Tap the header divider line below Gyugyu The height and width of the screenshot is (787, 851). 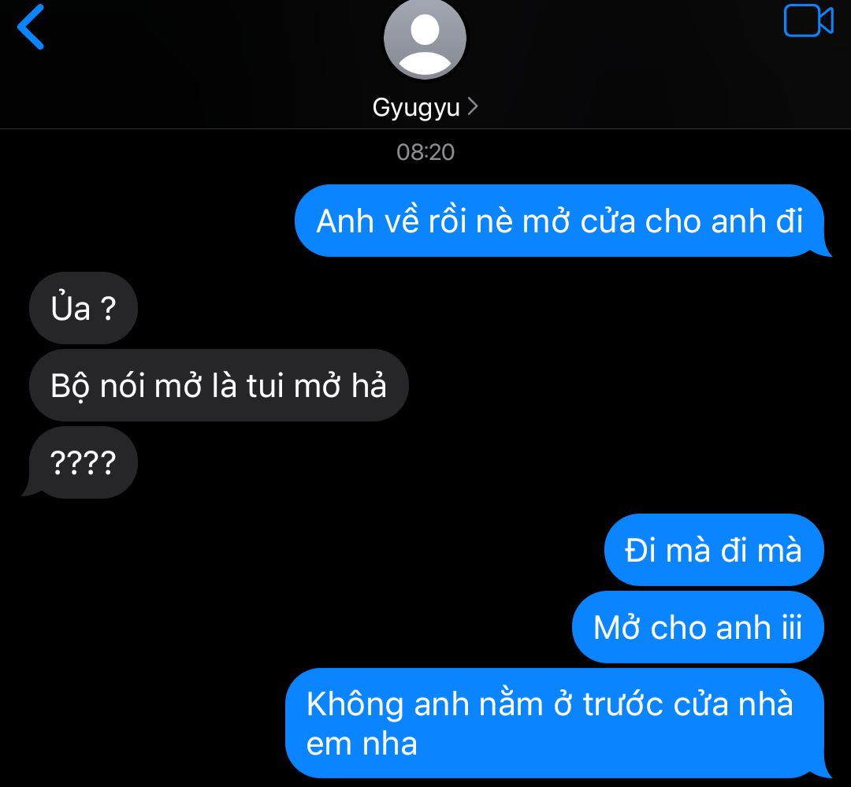[x=425, y=128]
